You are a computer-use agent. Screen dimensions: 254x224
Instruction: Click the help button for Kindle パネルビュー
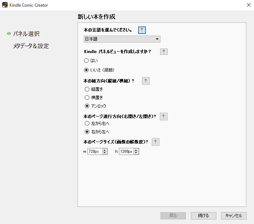pos(164,52)
